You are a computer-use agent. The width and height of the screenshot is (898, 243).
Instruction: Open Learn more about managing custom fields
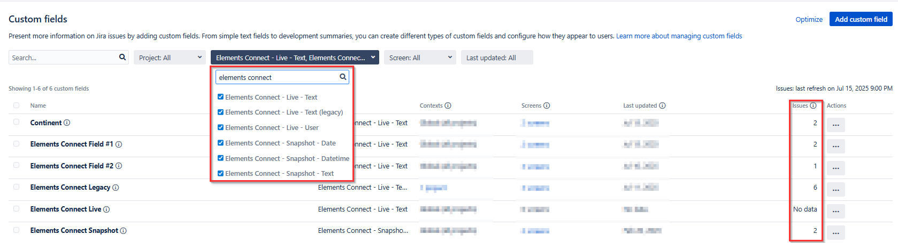[x=679, y=36]
